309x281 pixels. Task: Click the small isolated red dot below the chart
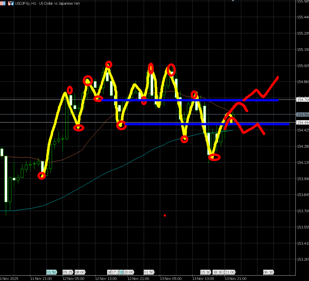pos(165,216)
